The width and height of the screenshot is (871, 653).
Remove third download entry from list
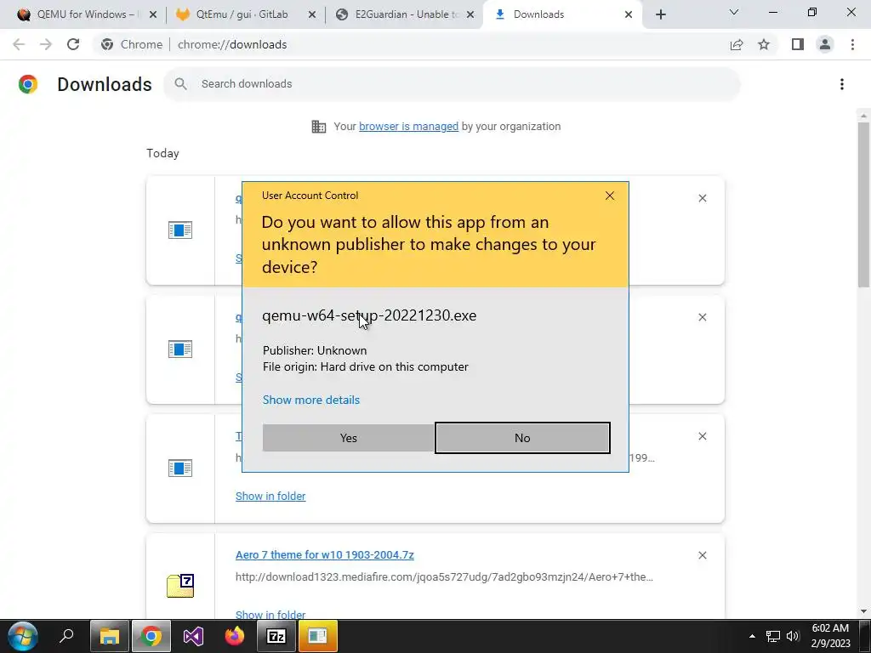pos(702,436)
